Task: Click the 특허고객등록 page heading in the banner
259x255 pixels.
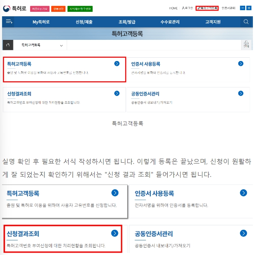Action: point(127,34)
